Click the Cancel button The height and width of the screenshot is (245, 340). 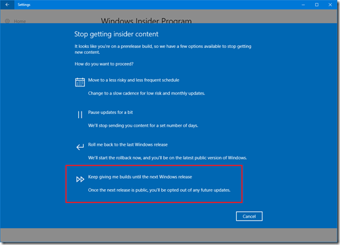249,216
